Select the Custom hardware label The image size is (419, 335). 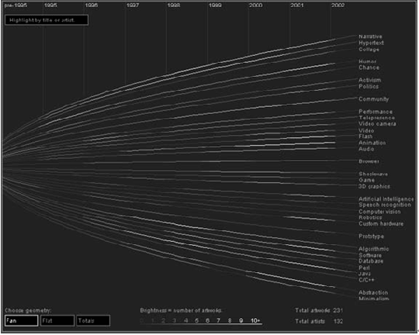click(381, 224)
